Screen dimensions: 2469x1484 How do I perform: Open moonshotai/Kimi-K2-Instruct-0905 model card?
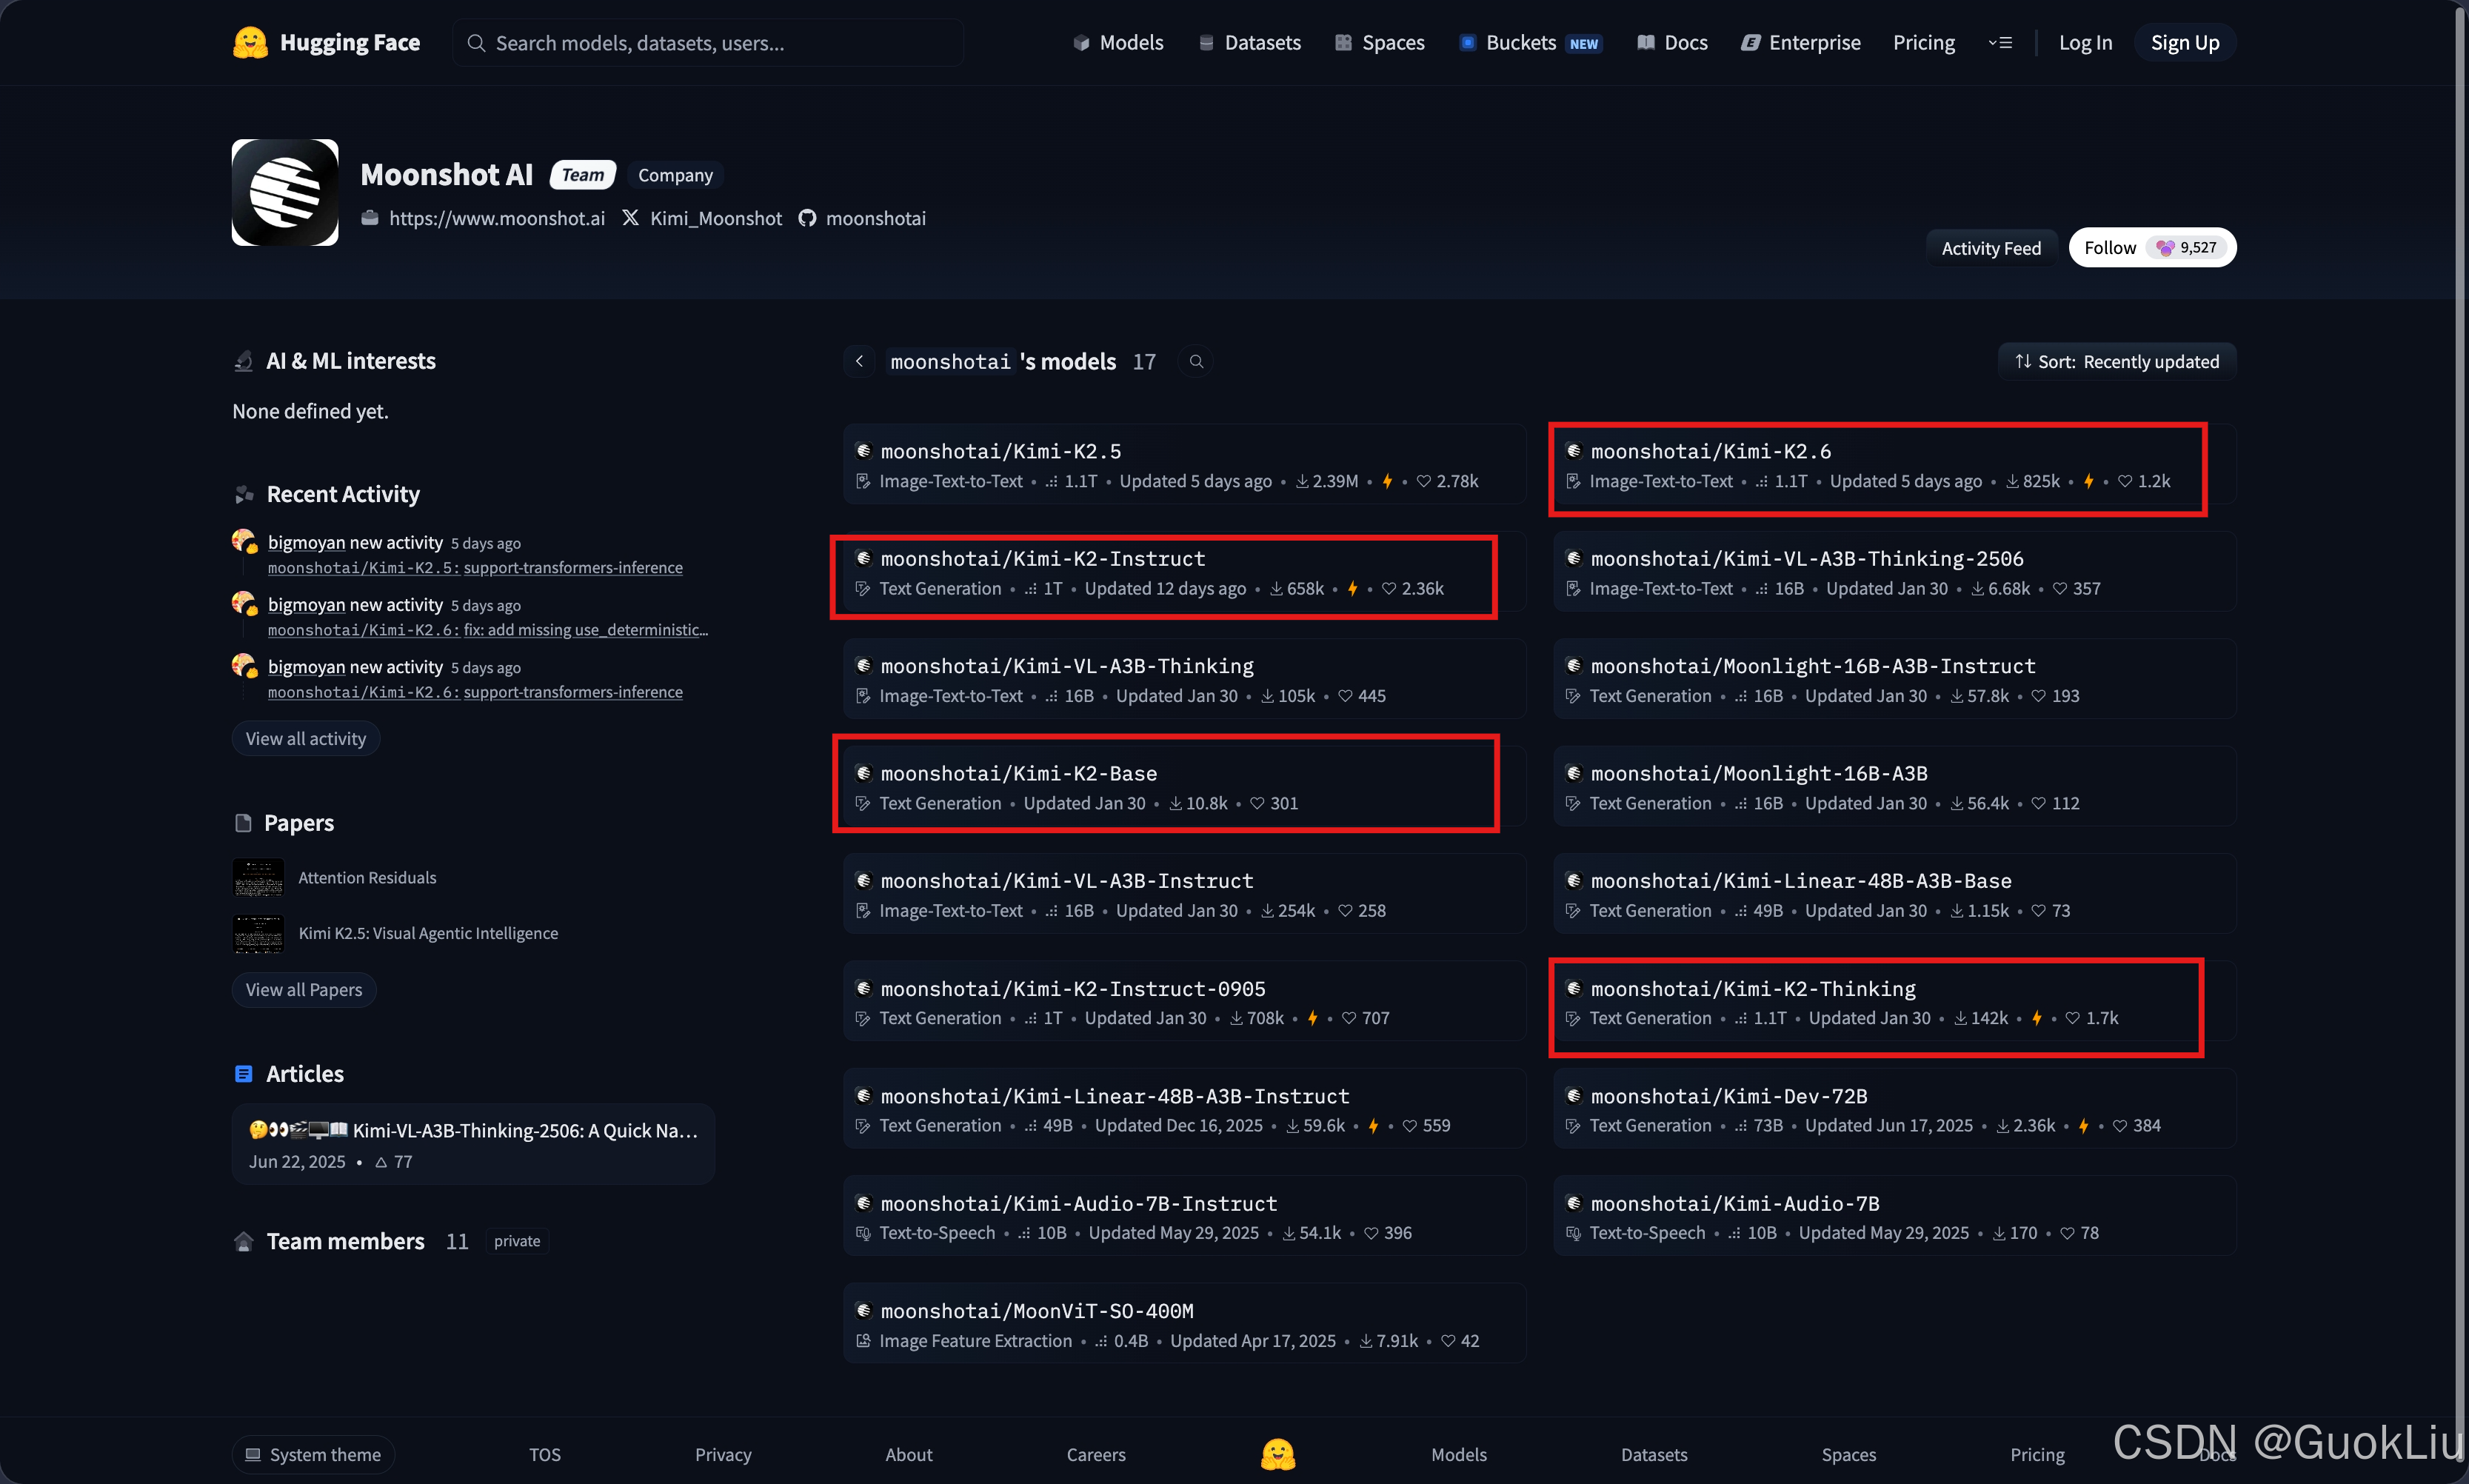pyautogui.click(x=1184, y=1001)
